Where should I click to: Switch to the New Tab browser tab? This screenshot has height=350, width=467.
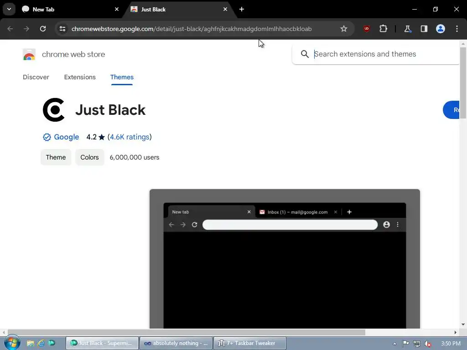click(70, 9)
